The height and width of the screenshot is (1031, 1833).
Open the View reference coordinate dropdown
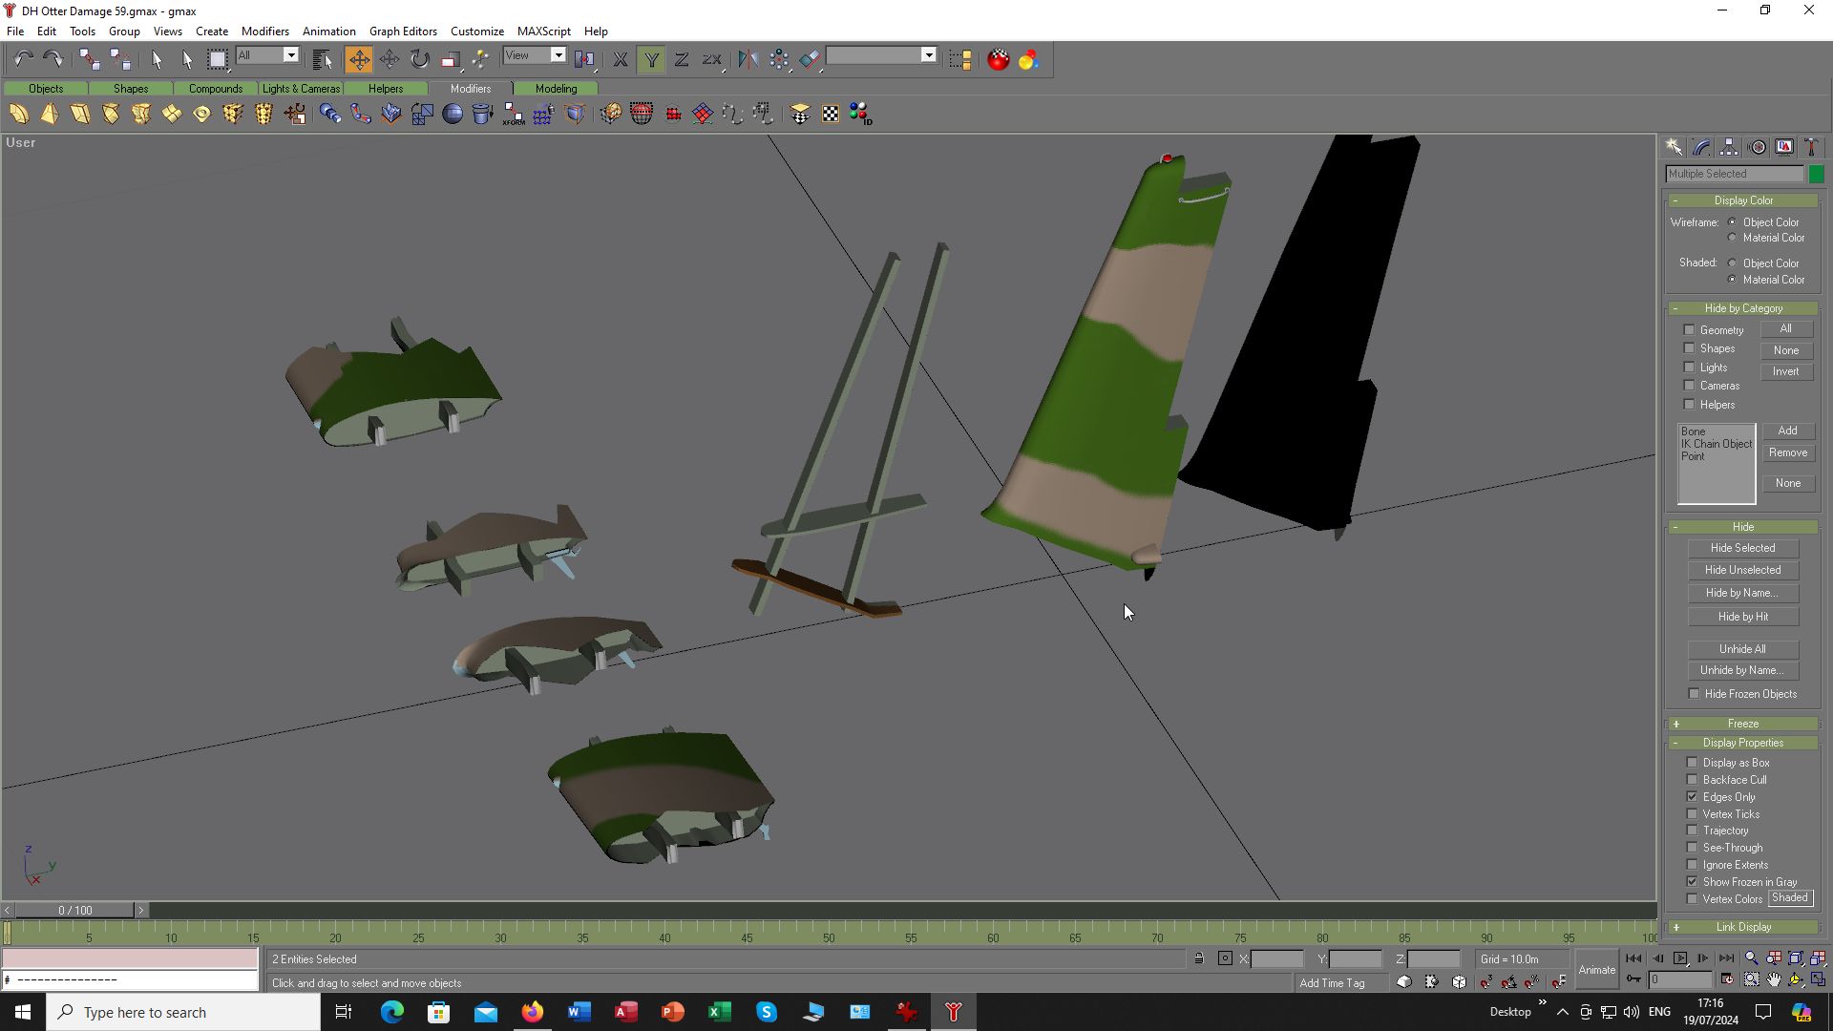point(558,55)
